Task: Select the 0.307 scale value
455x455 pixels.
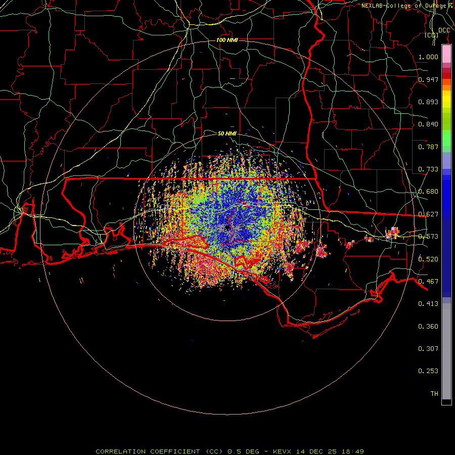Action: point(428,349)
